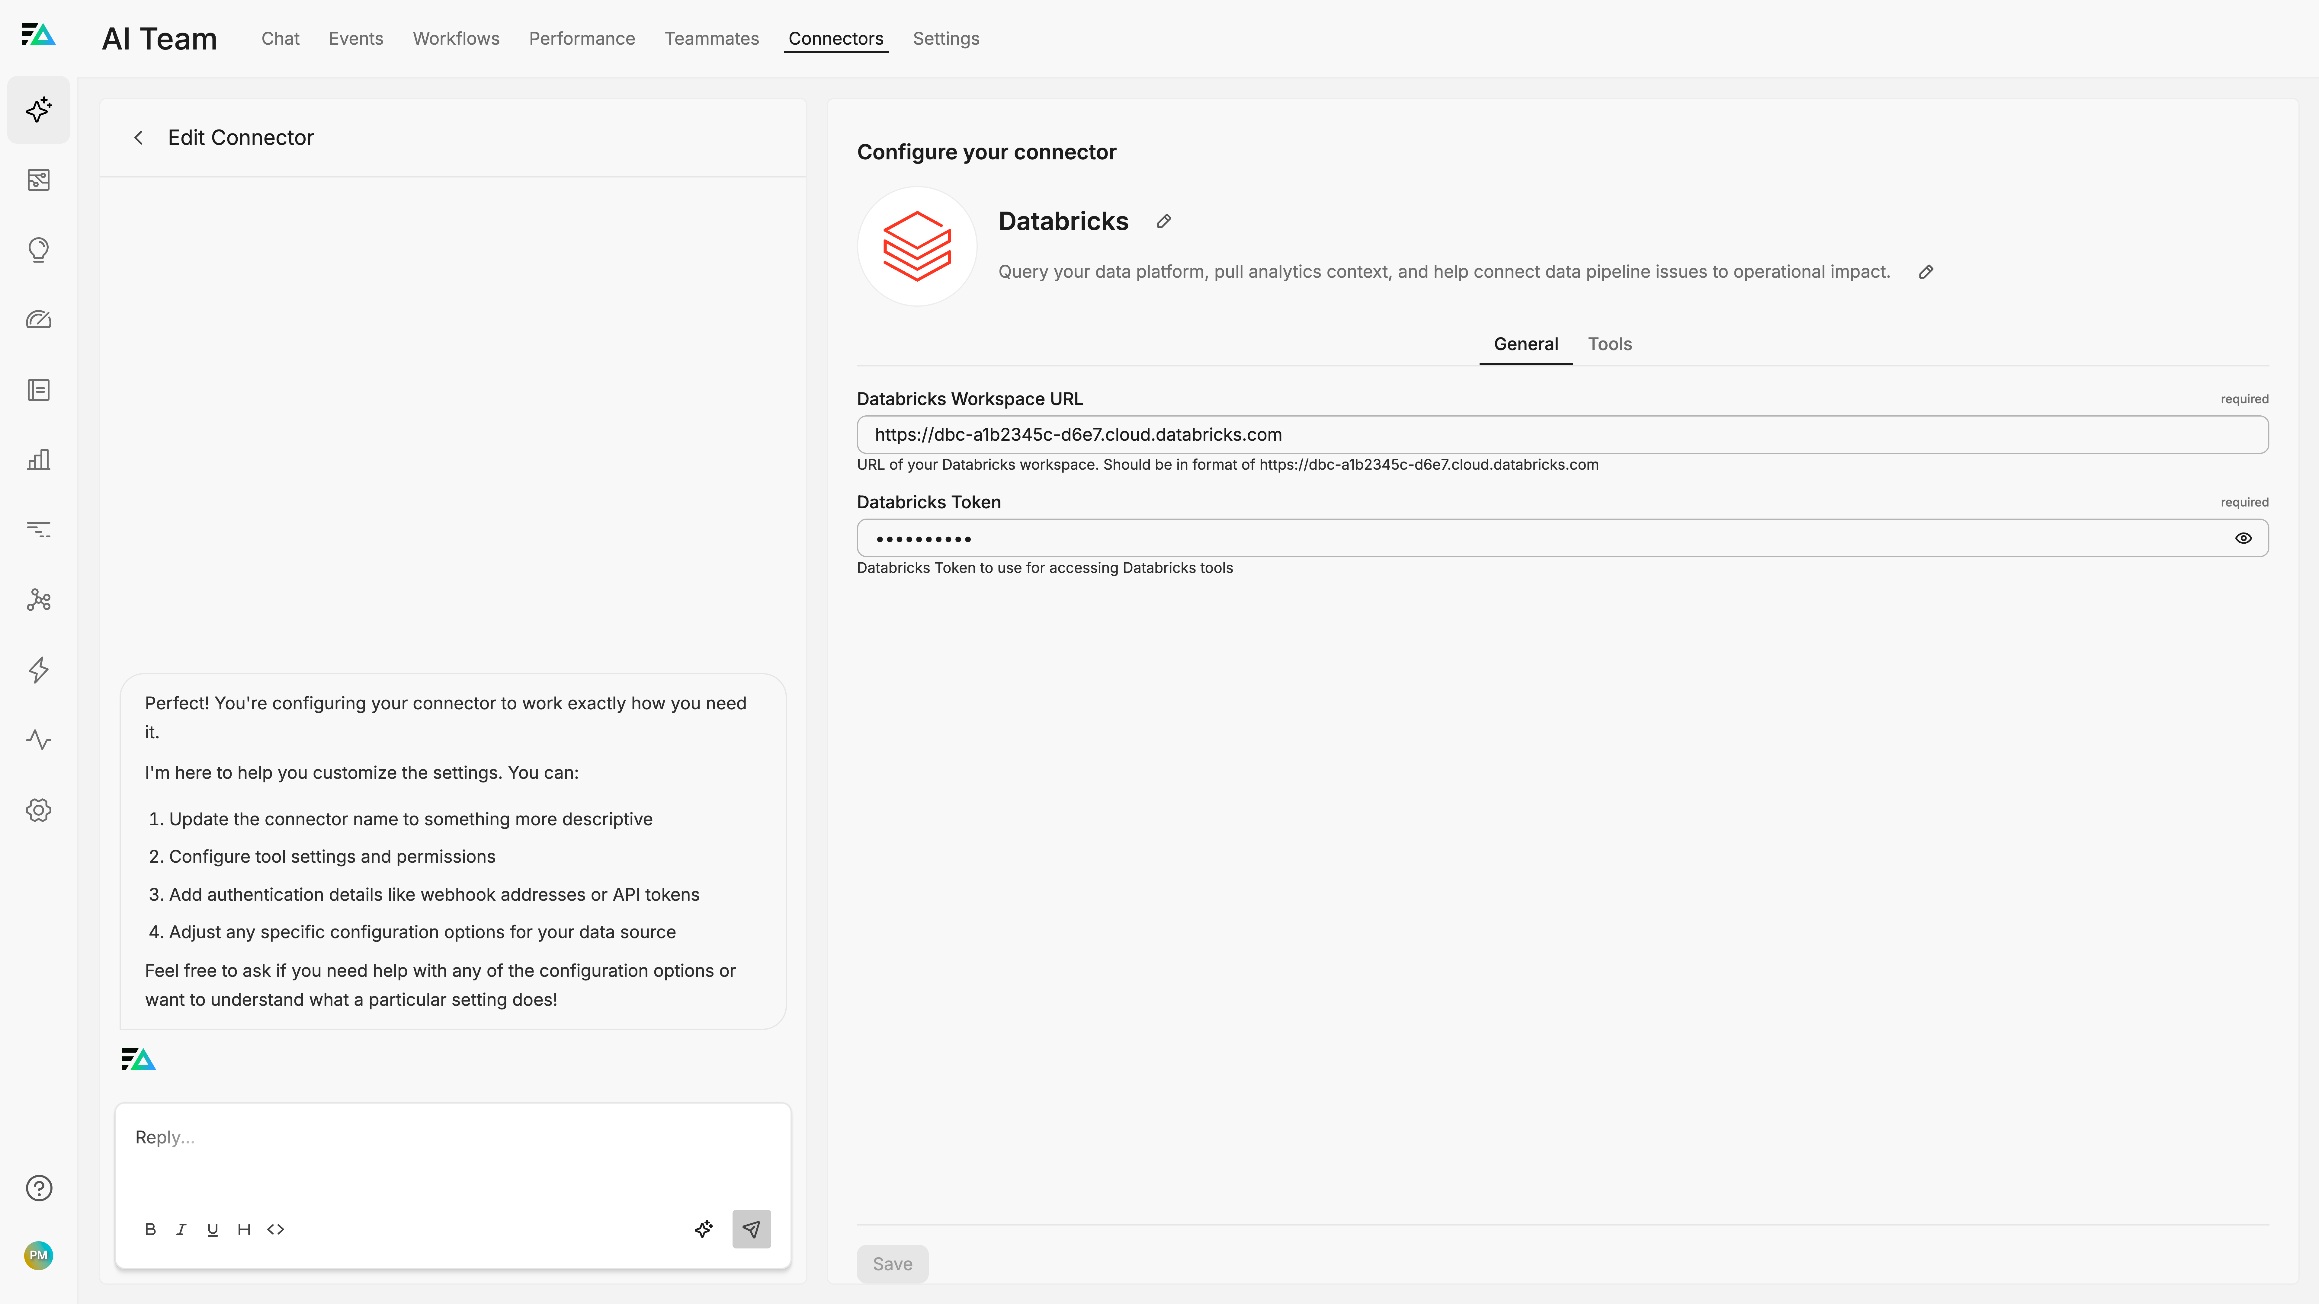Open the PM user avatar
Image resolution: width=2319 pixels, height=1304 pixels.
click(x=39, y=1255)
